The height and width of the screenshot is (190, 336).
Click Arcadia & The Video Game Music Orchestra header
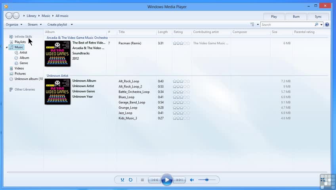pyautogui.click(x=77, y=38)
